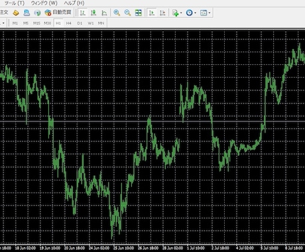The image size is (305, 252).
Task: Select the H4 timeframe
Action: (x=69, y=23)
